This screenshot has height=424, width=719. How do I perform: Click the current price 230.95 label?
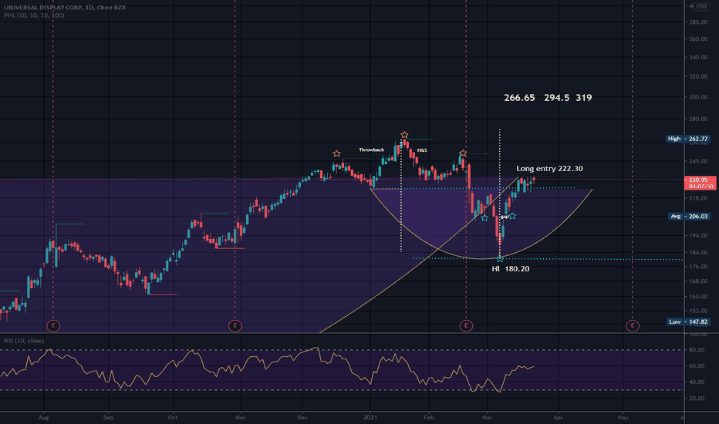click(x=700, y=180)
